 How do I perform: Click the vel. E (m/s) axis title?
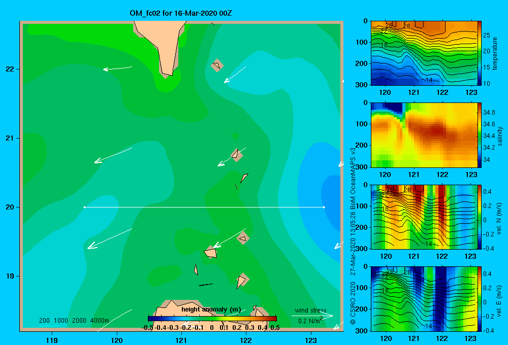coord(499,301)
